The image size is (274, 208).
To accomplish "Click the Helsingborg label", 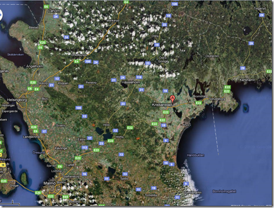I will [x=17, y=100].
